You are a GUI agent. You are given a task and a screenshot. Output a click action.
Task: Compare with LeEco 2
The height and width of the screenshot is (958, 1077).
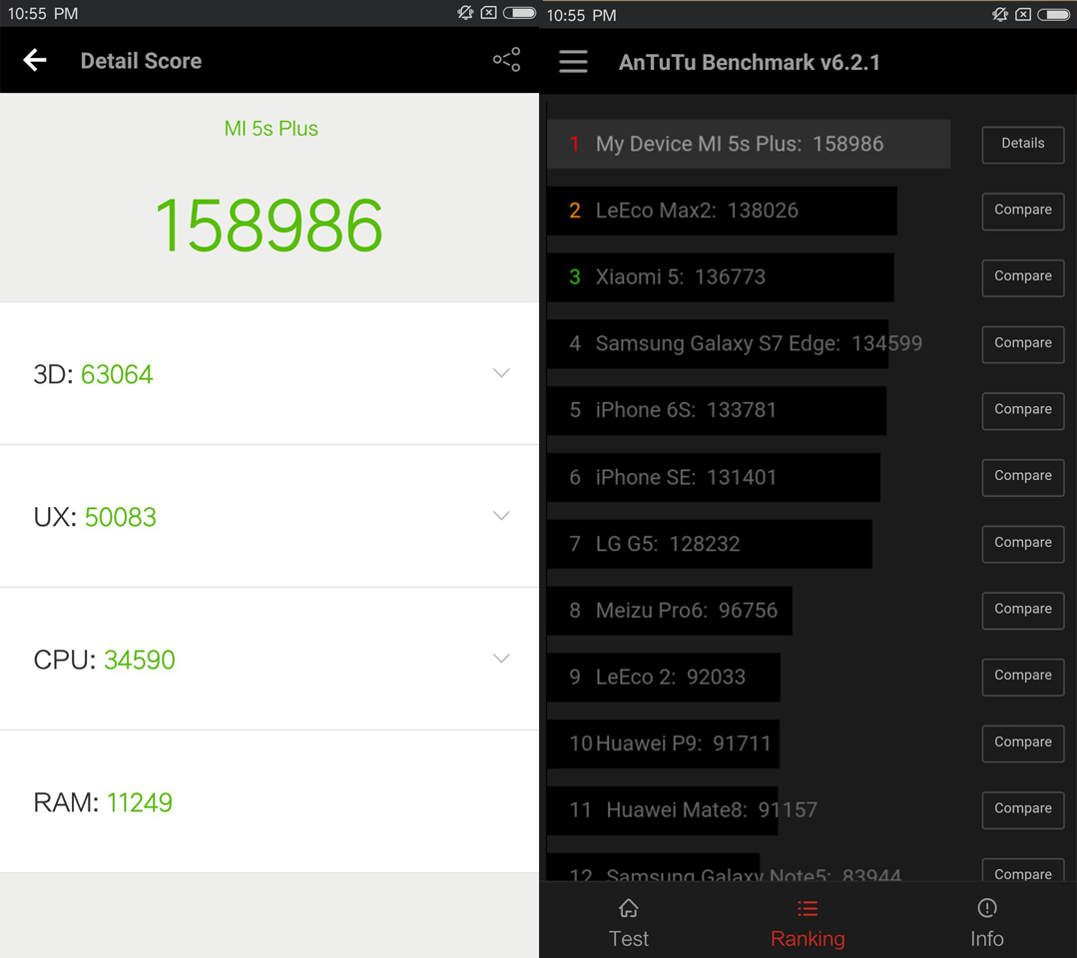tap(1023, 678)
